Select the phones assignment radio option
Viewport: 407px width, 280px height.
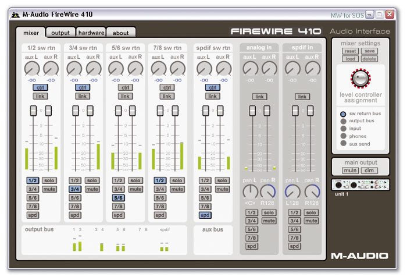point(344,136)
